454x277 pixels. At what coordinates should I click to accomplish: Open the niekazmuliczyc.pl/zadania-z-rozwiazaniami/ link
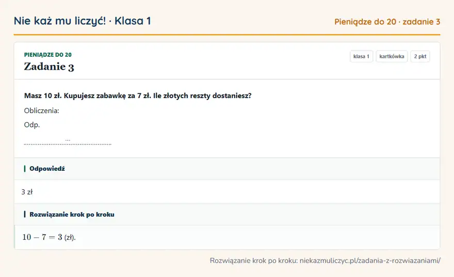click(370, 260)
